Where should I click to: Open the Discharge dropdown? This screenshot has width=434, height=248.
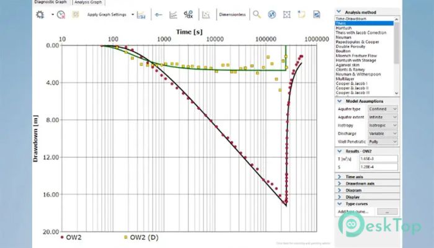[x=383, y=133]
